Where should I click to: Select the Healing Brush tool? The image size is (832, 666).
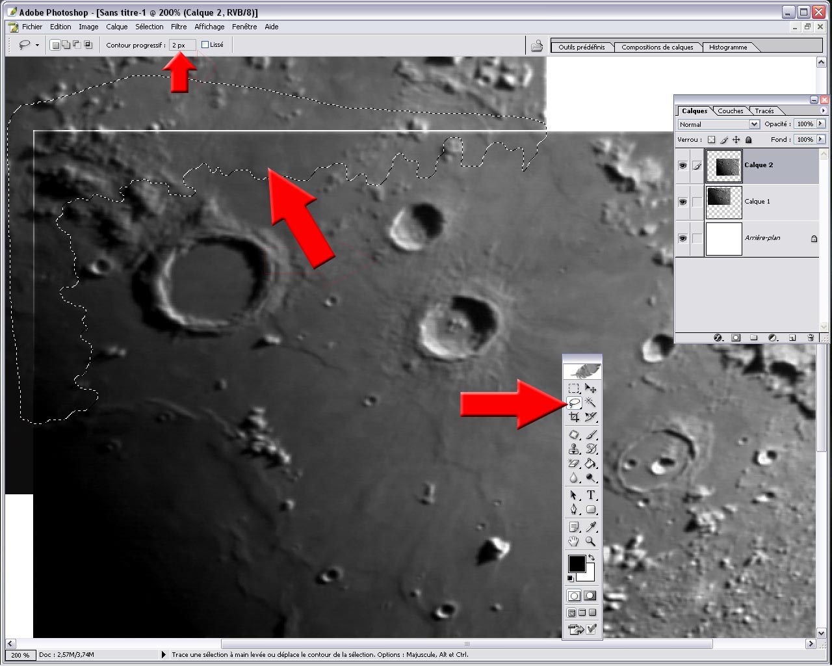574,434
